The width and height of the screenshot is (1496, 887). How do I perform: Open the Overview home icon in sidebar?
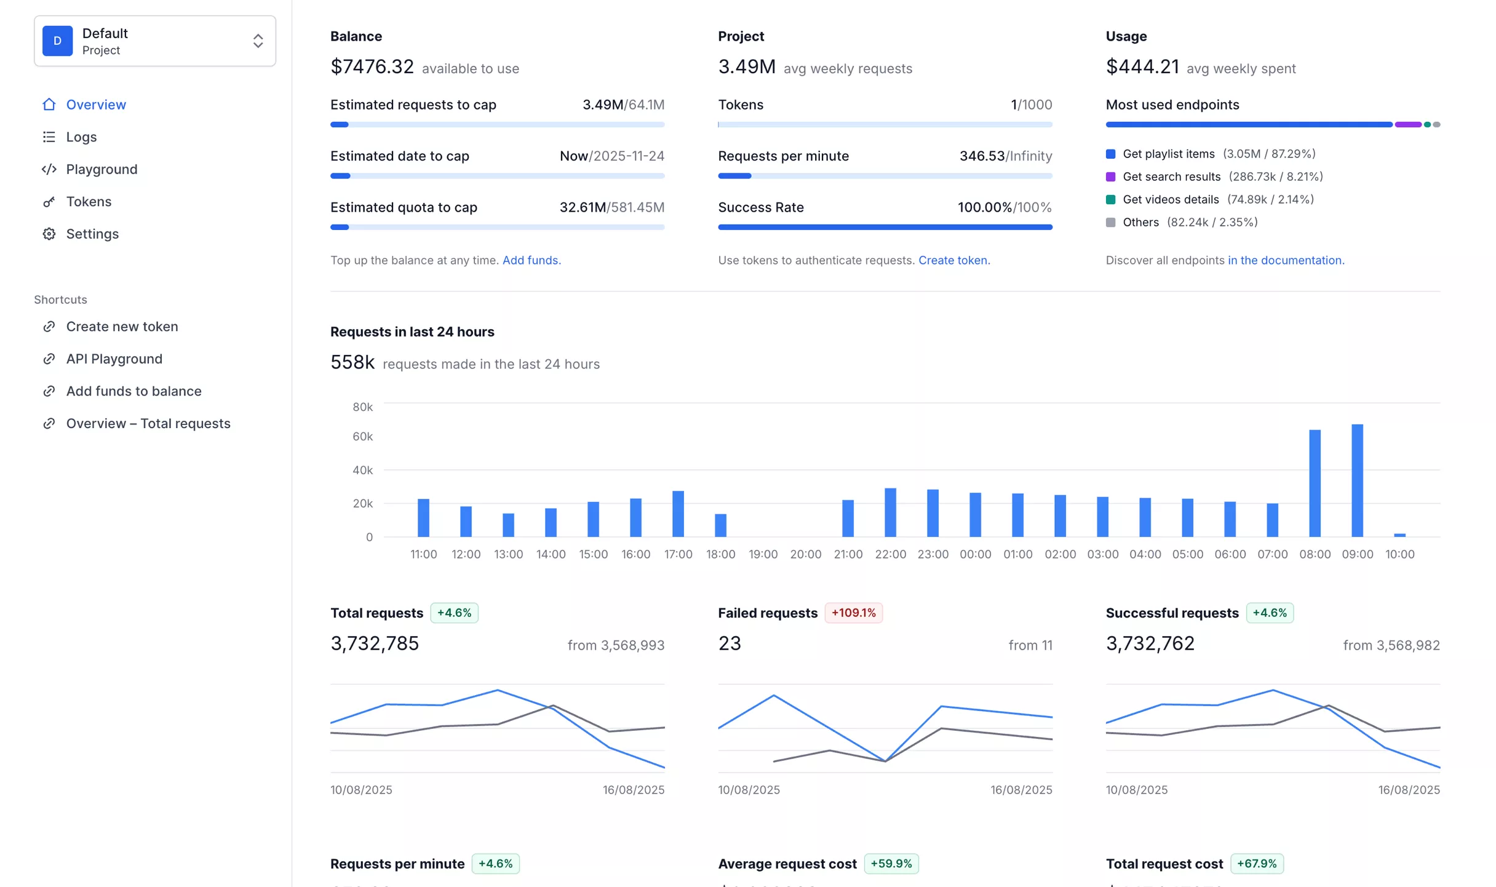[50, 105]
